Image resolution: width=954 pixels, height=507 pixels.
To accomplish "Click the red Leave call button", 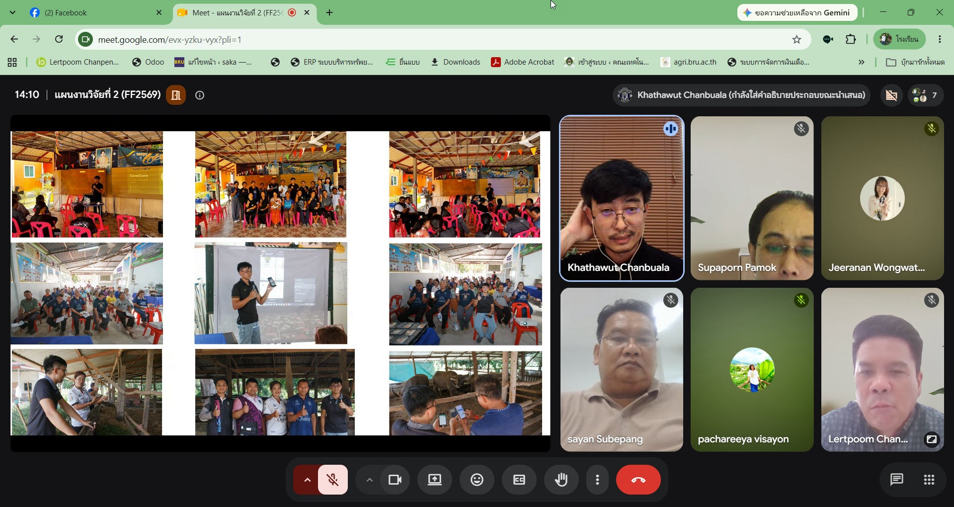I will click(638, 480).
